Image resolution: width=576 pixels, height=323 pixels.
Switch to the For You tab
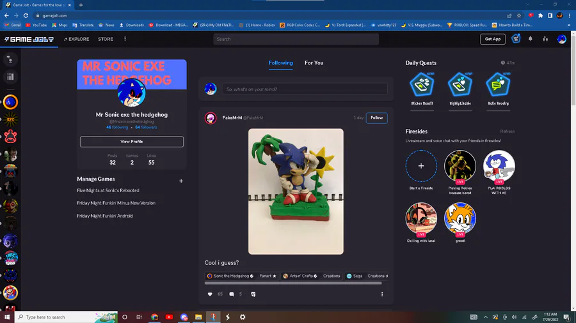(x=314, y=63)
